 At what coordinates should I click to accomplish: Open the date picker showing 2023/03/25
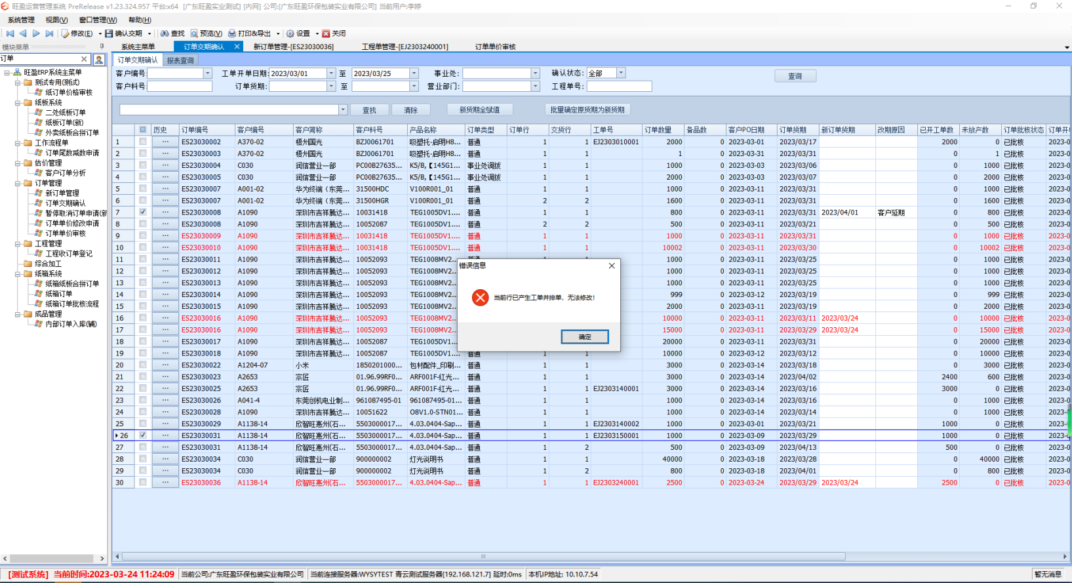(414, 73)
